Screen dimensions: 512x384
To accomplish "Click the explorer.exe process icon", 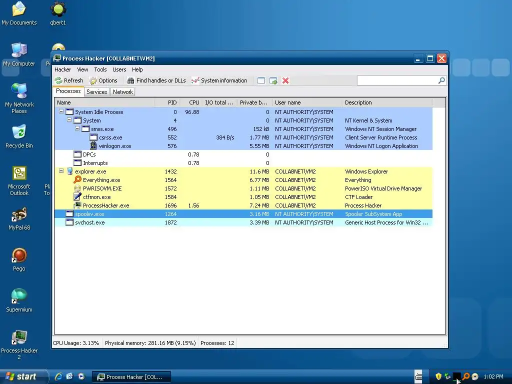I will coord(69,171).
